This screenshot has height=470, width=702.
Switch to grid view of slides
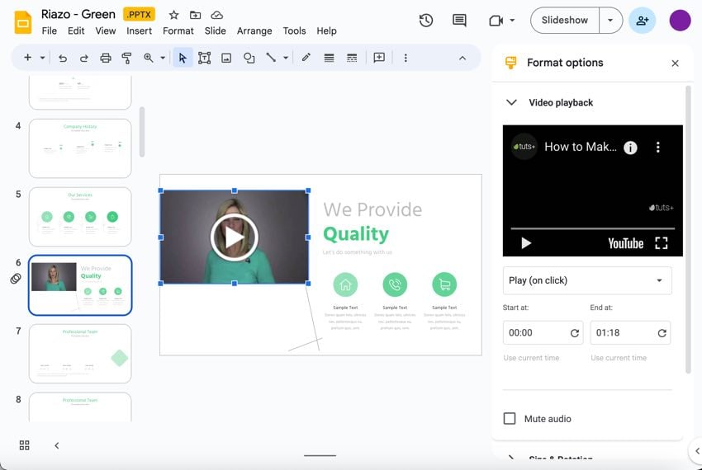pos(25,445)
